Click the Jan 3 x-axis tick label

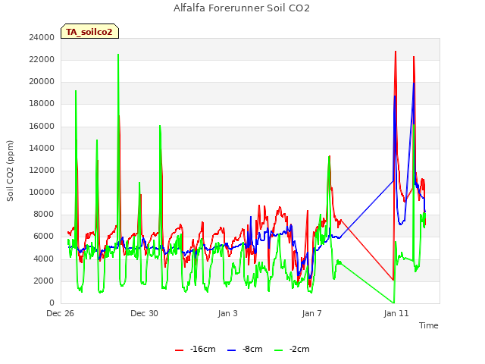(x=227, y=313)
